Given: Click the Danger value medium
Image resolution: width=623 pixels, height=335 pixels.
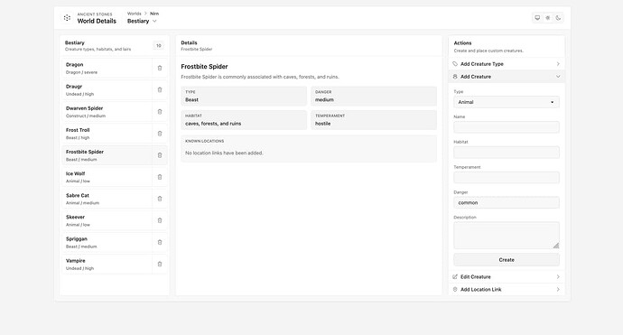Looking at the screenshot, I should [324, 99].
